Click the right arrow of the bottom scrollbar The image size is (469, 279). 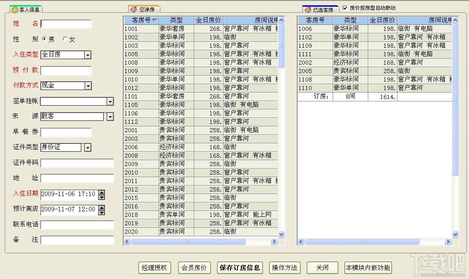coord(275,241)
